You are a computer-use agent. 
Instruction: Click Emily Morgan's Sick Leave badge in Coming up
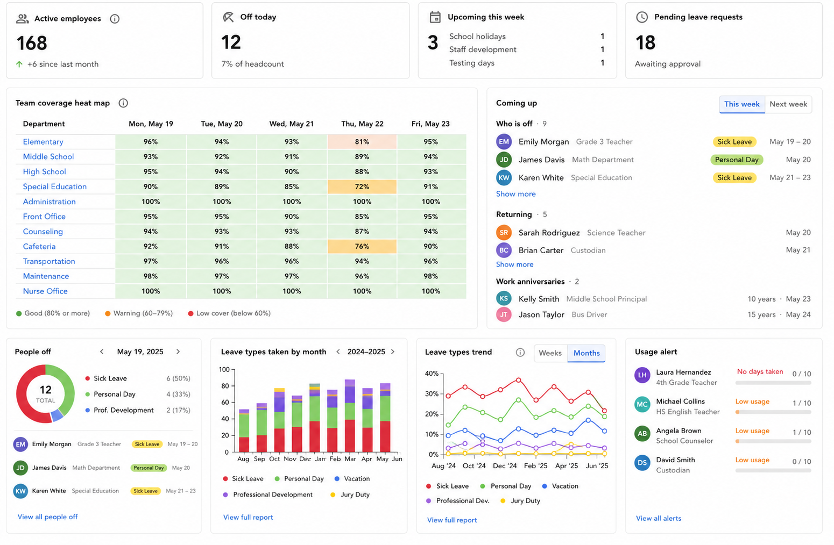point(734,142)
